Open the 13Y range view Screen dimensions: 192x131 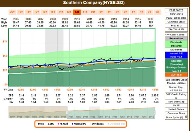pyautogui.click(x=69, y=12)
